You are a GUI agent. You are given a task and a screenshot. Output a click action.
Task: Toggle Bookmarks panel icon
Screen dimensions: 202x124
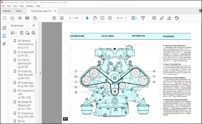[4, 36]
